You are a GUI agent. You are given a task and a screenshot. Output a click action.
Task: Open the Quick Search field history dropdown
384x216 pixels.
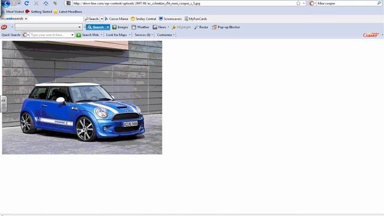coord(72,35)
